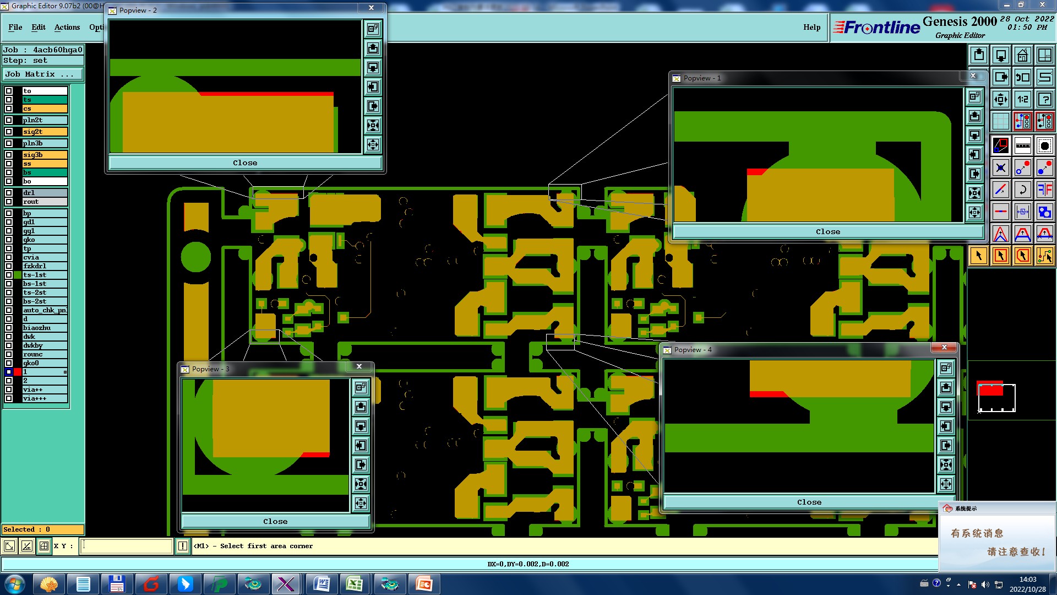Open the Actions menu
The width and height of the screenshot is (1057, 595).
pyautogui.click(x=67, y=27)
